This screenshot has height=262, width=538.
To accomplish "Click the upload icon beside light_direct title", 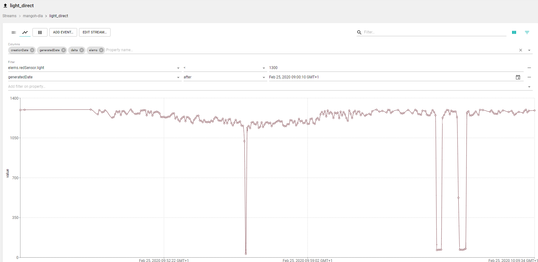I will coord(5,6).
